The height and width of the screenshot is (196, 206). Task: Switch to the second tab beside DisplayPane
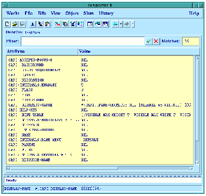(33, 33)
